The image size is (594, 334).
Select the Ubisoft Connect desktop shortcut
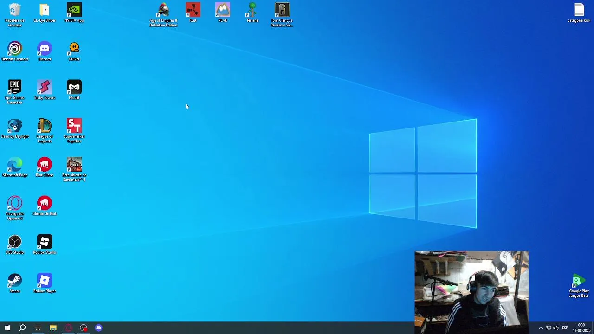pos(15,51)
